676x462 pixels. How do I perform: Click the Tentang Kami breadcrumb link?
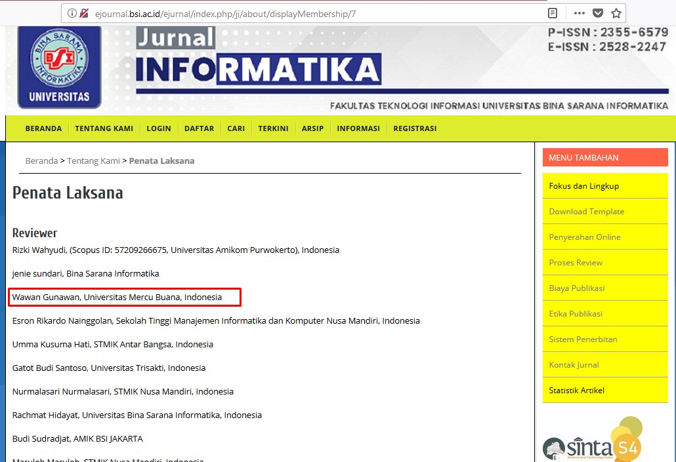tap(93, 161)
